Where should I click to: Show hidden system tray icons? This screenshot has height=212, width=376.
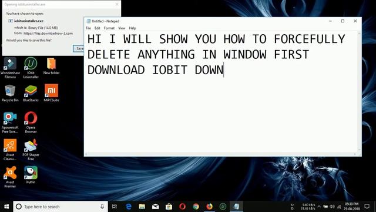319,207
